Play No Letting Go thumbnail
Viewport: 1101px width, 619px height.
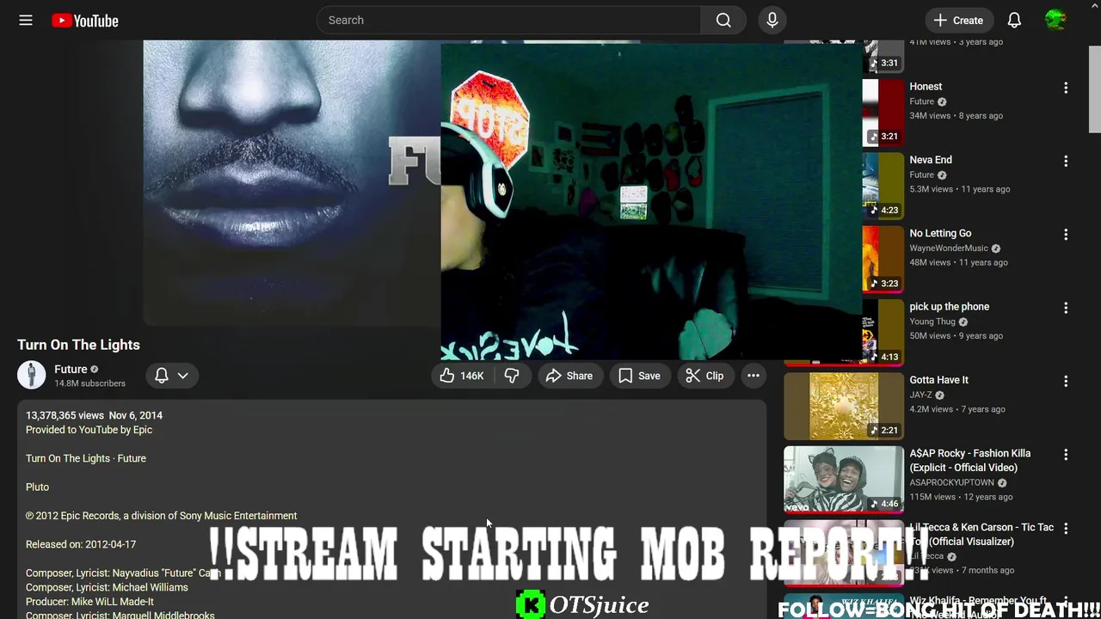(883, 259)
